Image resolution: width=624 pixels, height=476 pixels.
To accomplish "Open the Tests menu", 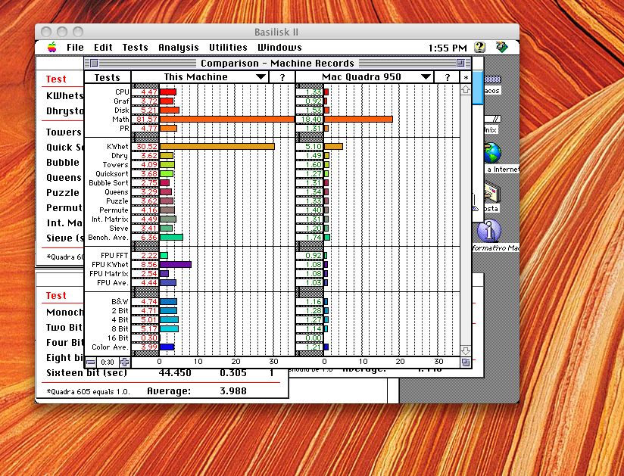I will (136, 48).
